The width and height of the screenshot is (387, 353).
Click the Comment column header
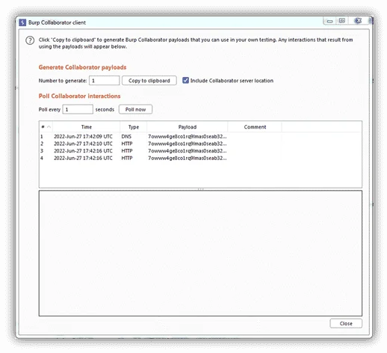pyautogui.click(x=255, y=127)
